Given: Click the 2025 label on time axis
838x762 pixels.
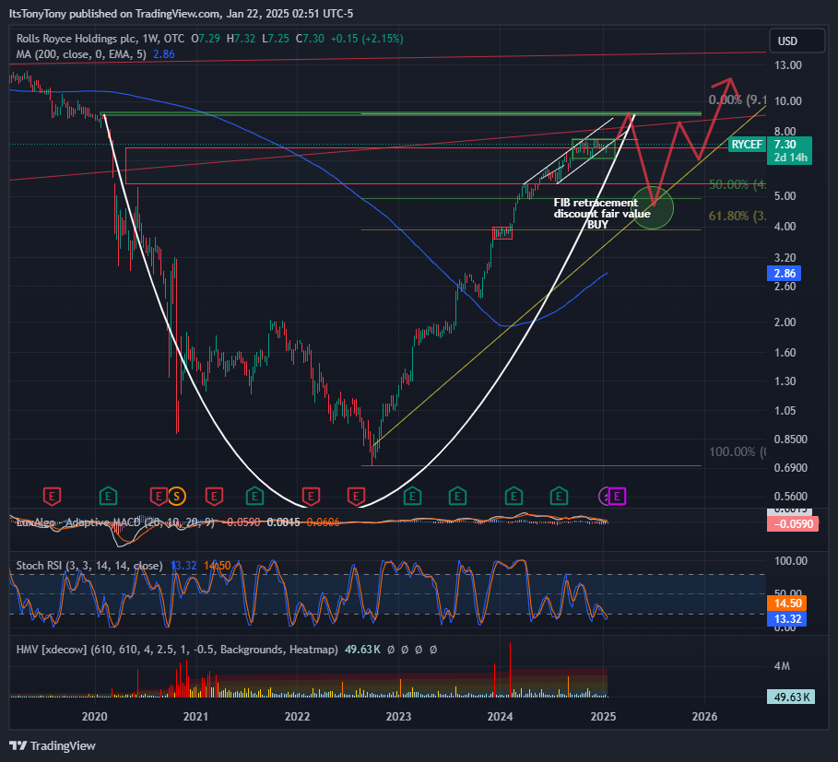Looking at the screenshot, I should point(604,716).
